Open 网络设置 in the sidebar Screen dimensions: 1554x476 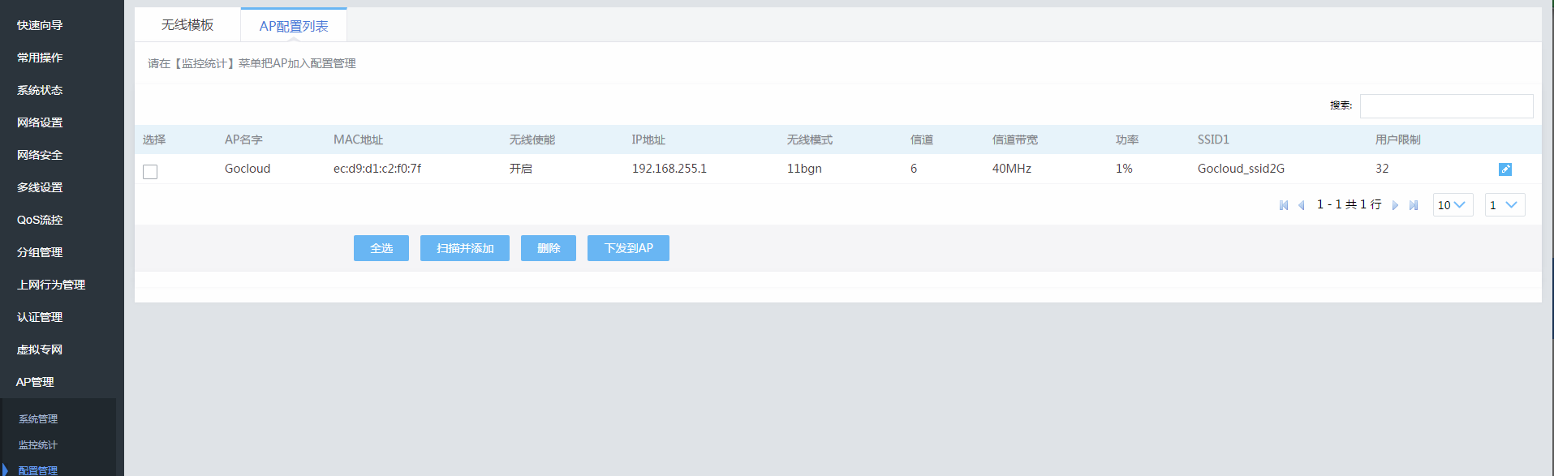(x=40, y=122)
